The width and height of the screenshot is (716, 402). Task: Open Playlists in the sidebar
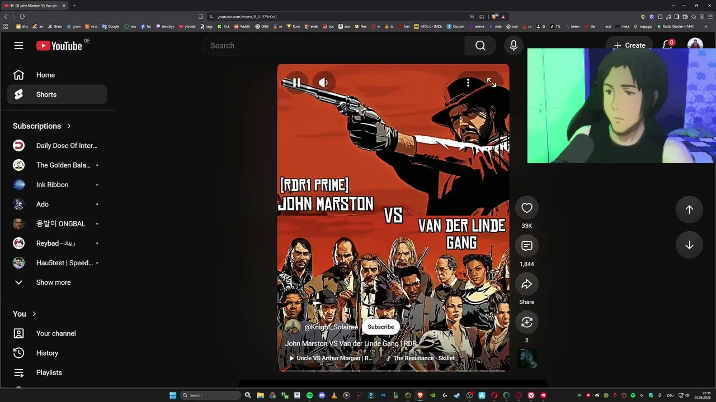coord(56,372)
